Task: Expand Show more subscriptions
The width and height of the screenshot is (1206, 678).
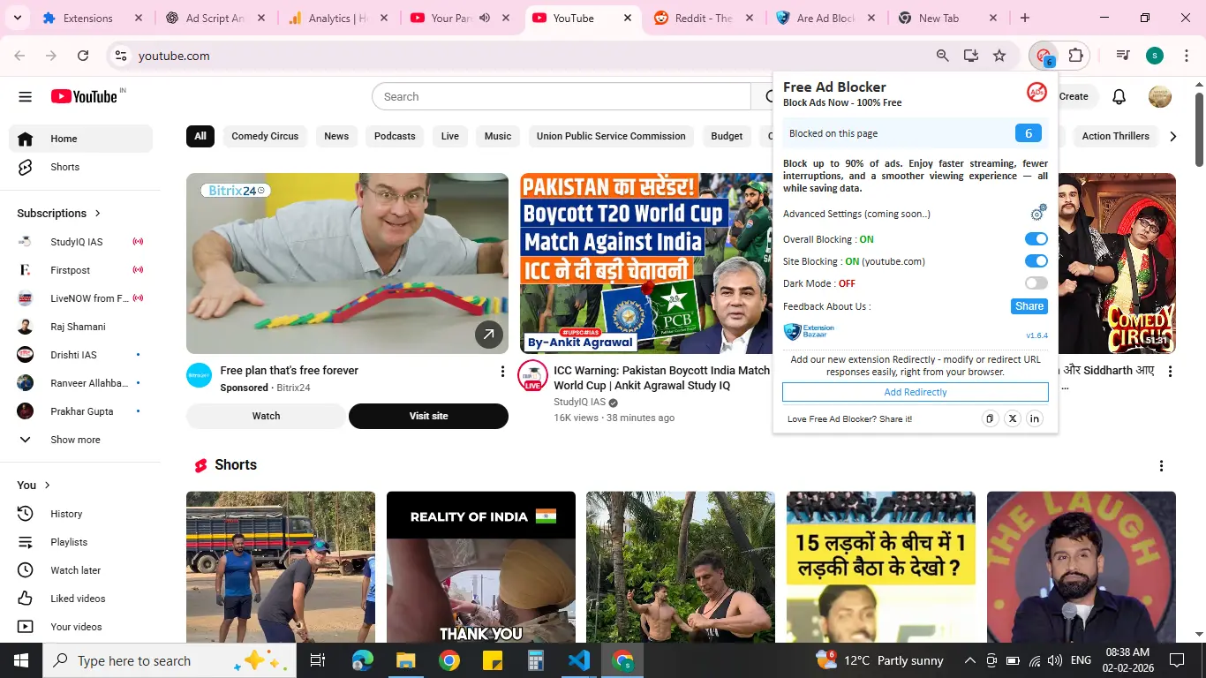Action: click(80, 440)
